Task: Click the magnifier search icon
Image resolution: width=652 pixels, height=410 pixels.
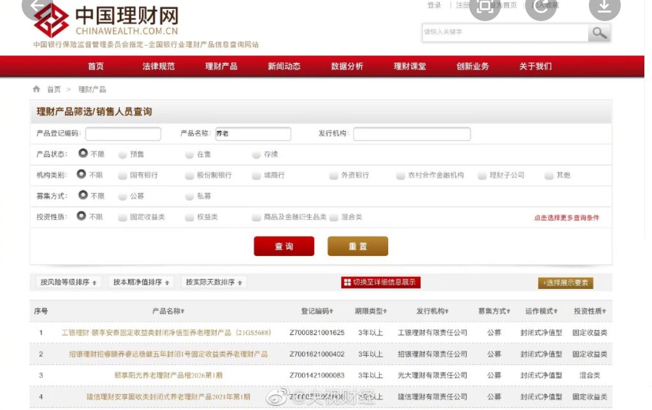Action: click(x=599, y=33)
